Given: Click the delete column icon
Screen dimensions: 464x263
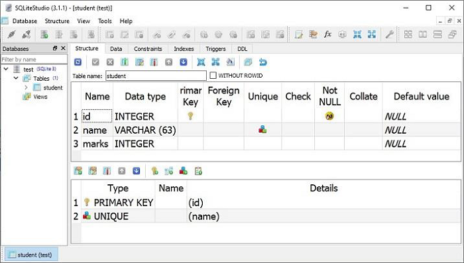Looking at the screenshot, I should [154, 62].
